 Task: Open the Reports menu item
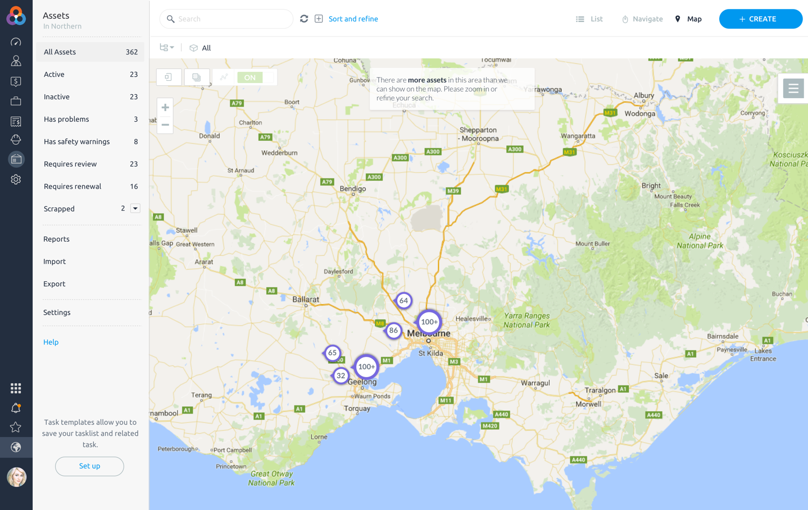pos(57,239)
